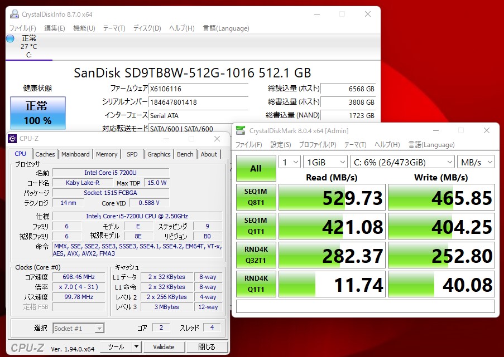Start the SEQ1M Q1T1 benchmark test

click(256, 226)
